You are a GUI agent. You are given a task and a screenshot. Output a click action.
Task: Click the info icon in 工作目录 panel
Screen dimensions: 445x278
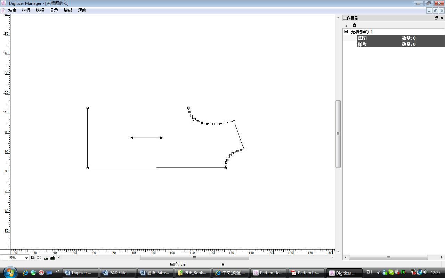[x=346, y=25]
